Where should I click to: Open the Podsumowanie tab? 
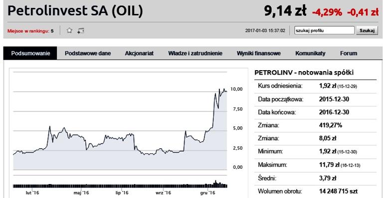point(30,53)
